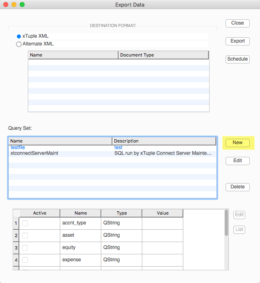Click the Close button at top right
The height and width of the screenshot is (283, 260).
point(237,23)
